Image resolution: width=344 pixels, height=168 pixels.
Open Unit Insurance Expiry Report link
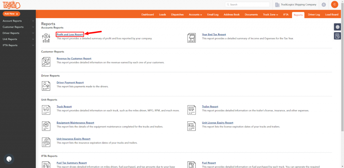(74, 139)
